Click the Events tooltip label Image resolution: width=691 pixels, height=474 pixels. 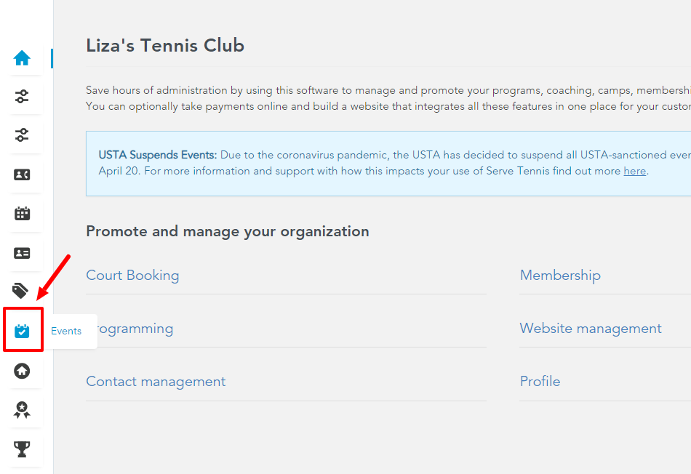tap(66, 331)
